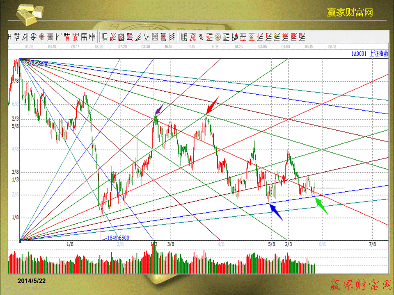The height and width of the screenshot is (295, 394).
Task: Select the radial star wheel tool
Action: (x=41, y=37)
